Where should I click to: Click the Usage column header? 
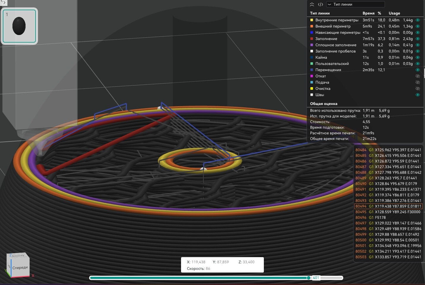pos(394,13)
